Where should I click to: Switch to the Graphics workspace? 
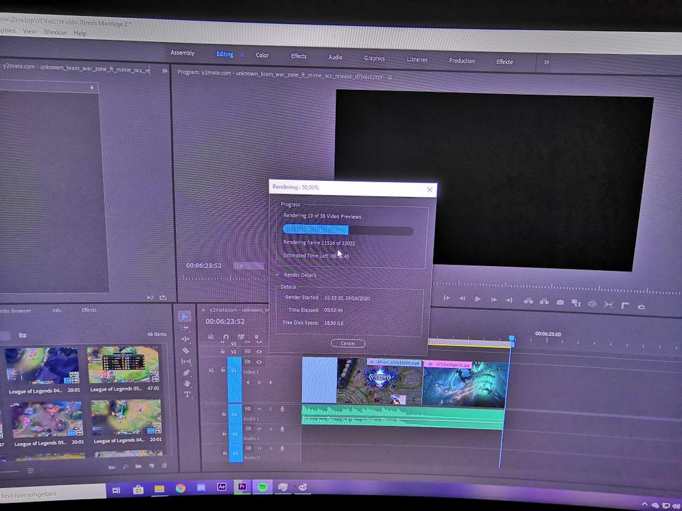pos(374,59)
